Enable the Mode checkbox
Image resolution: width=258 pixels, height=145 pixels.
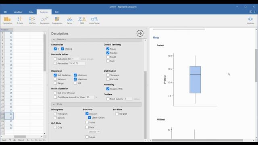[x=108, y=57]
